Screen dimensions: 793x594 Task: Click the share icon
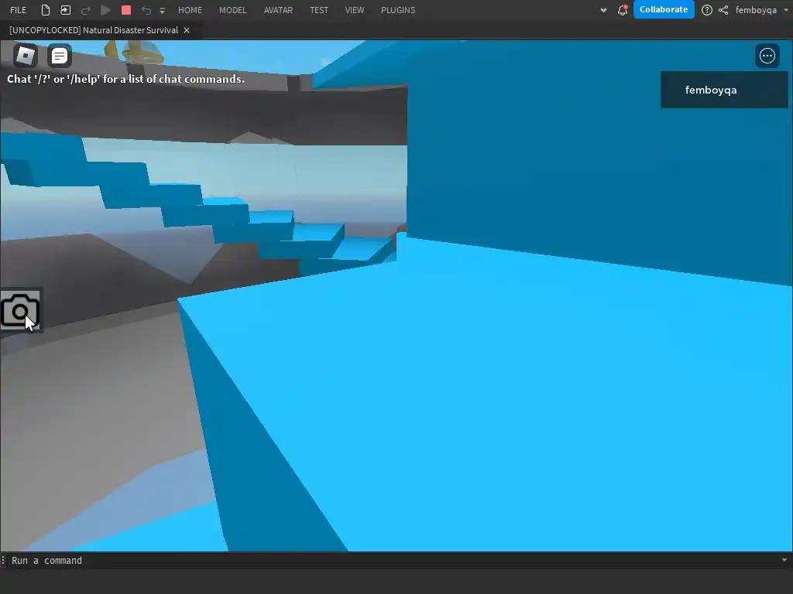[724, 10]
